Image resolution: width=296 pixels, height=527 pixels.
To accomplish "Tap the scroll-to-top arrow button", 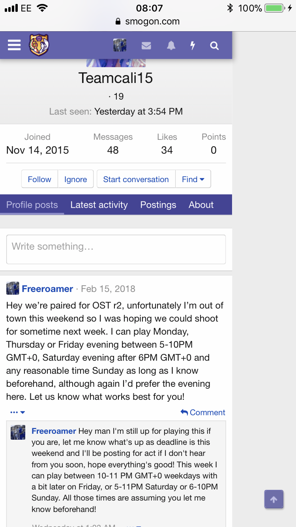I will [x=274, y=499].
